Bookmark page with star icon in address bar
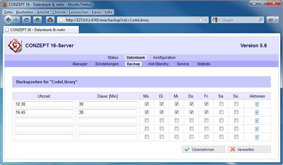The width and height of the screenshot is (283, 165). pos(200,20)
